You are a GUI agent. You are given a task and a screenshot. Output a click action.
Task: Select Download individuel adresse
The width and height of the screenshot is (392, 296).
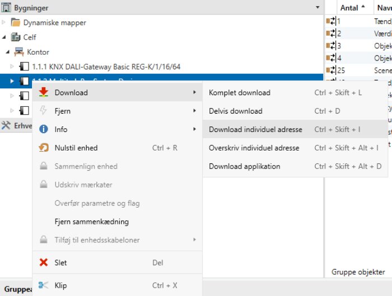(x=255, y=130)
